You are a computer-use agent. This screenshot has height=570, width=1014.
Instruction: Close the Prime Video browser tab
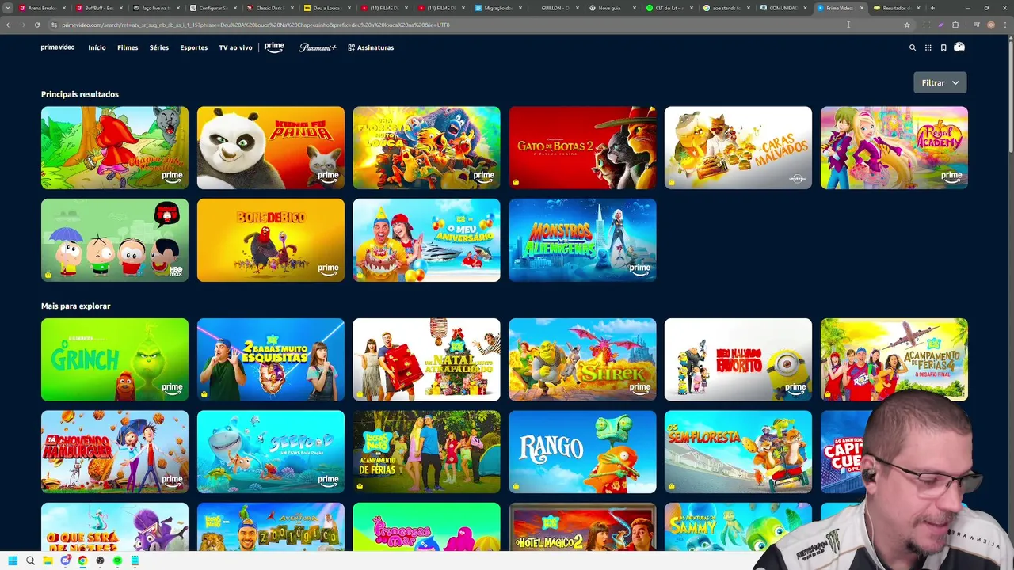(862, 8)
